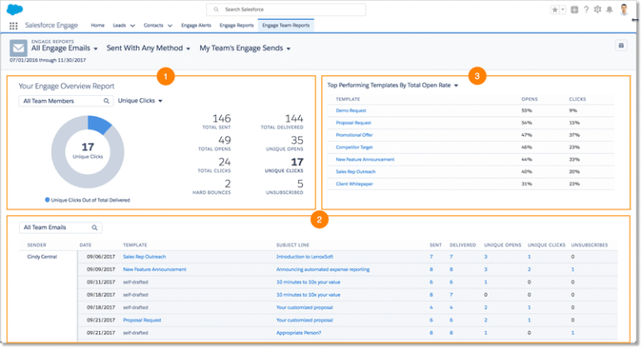Open Sales Rep Outreach in top templates list
Viewport: 641px width, 351px height.
click(356, 172)
